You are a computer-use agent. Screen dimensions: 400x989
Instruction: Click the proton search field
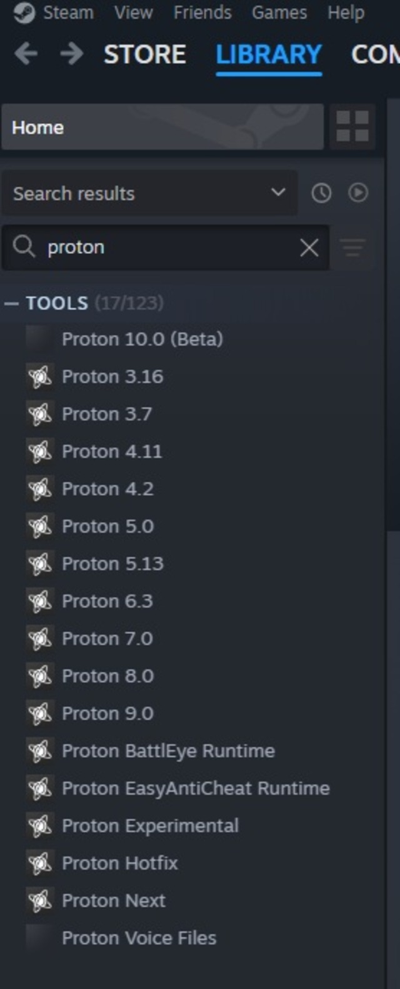coord(169,248)
